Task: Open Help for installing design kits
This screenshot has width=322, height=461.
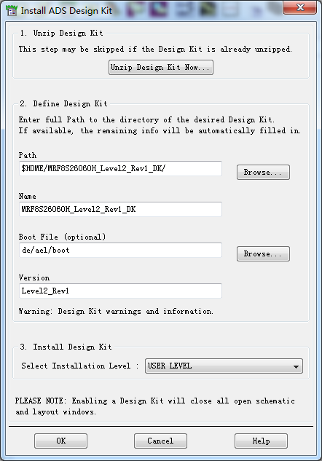Action: 261,441
